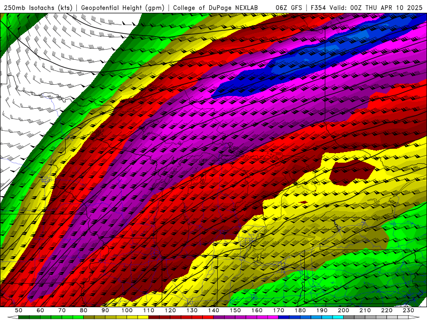
Task: Click the 230 label on the color scale
Action: coord(408,310)
